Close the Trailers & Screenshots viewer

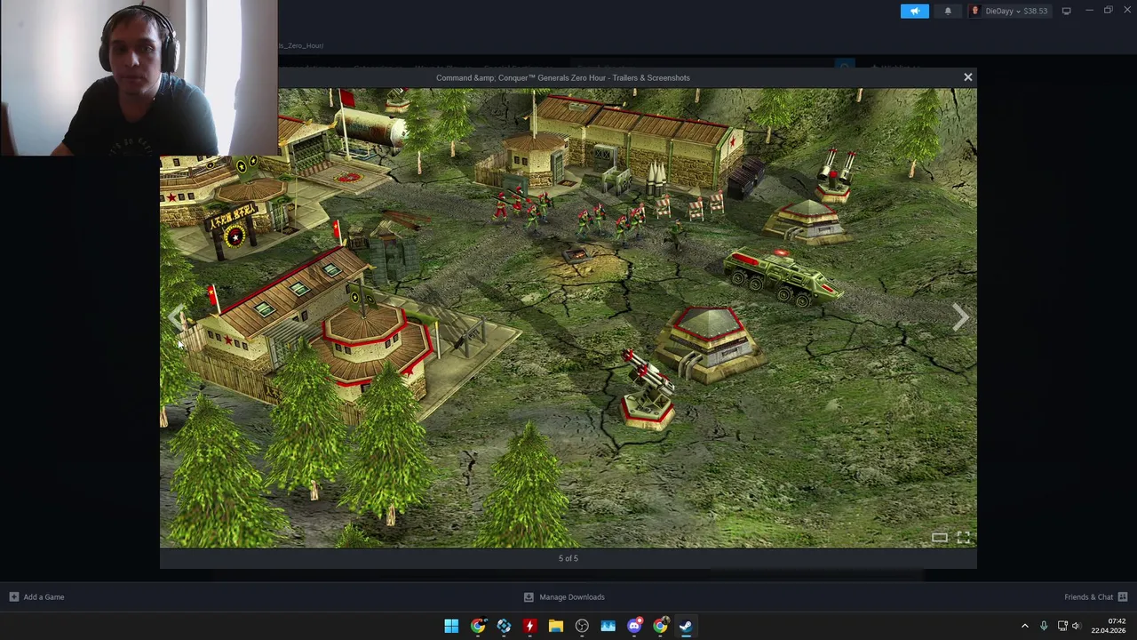968,77
